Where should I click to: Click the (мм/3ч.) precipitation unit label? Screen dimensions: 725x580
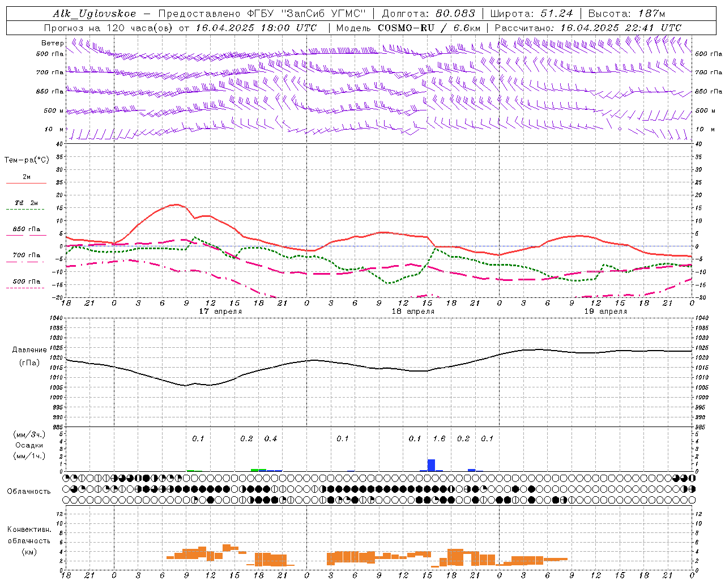[x=29, y=435]
